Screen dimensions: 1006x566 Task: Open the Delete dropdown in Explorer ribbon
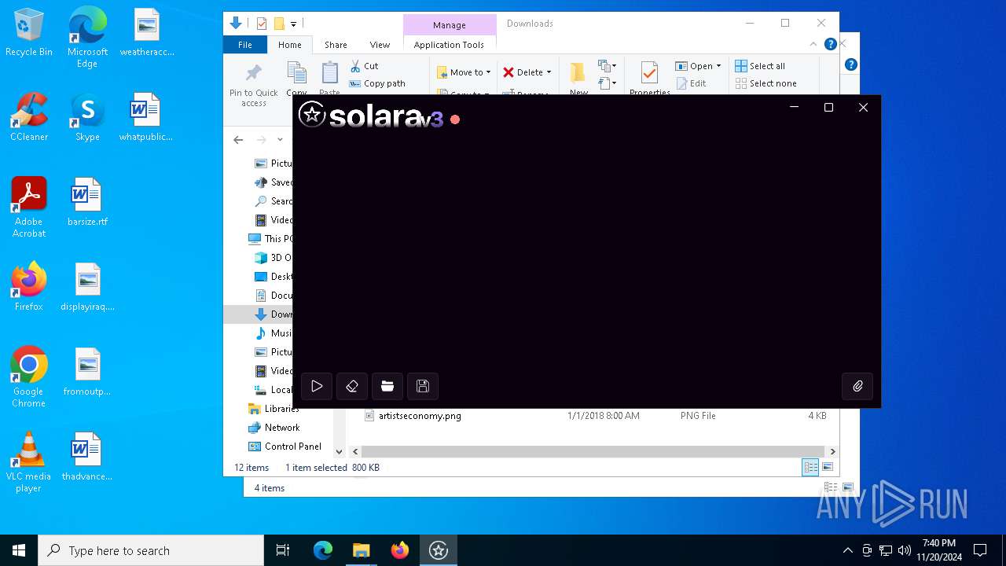(x=527, y=72)
